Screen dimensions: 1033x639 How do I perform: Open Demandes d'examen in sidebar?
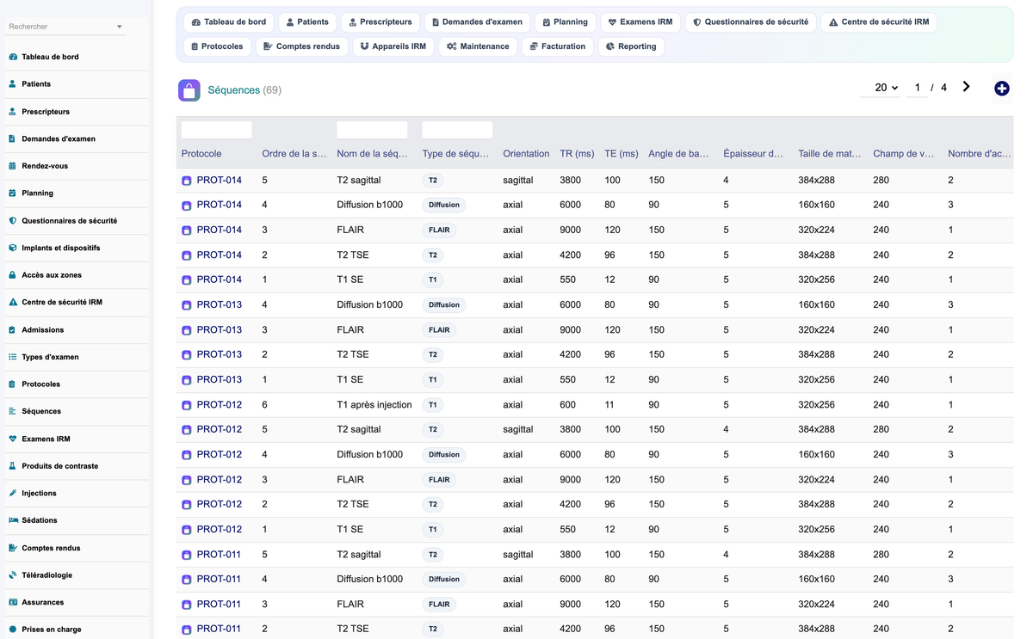click(x=59, y=138)
